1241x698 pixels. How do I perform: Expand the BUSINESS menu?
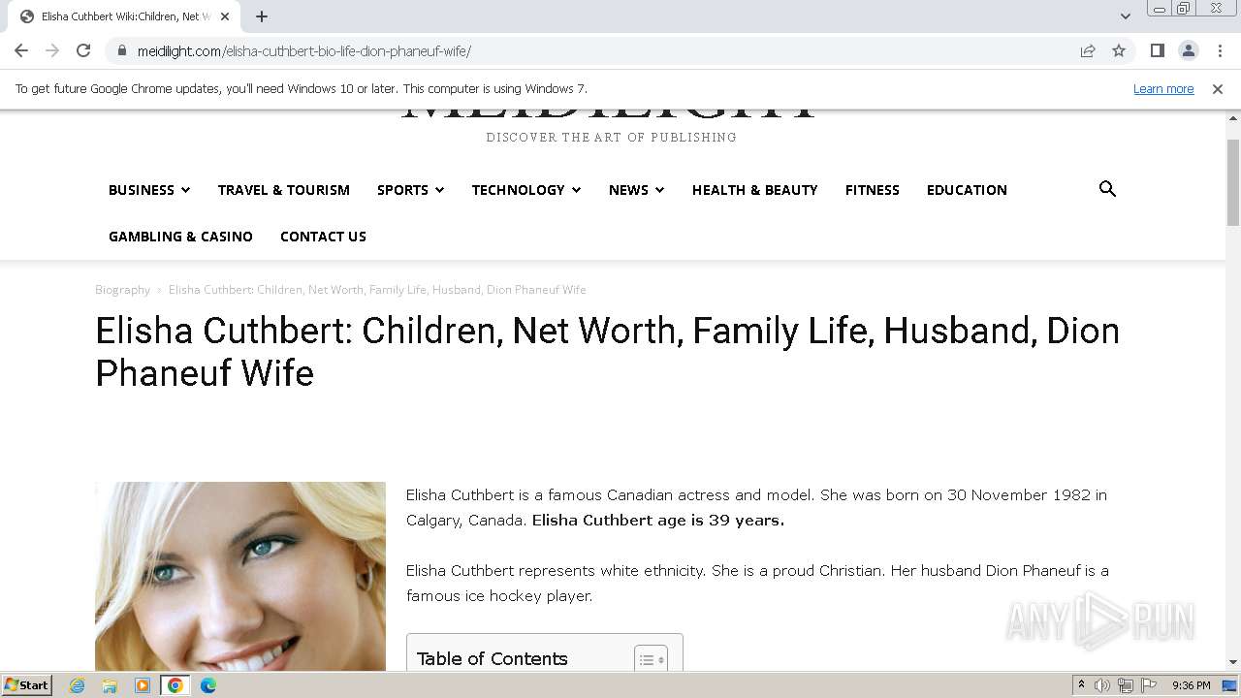click(x=149, y=190)
